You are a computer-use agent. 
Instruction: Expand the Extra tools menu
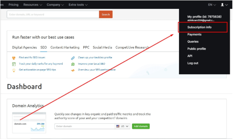(78, 5)
